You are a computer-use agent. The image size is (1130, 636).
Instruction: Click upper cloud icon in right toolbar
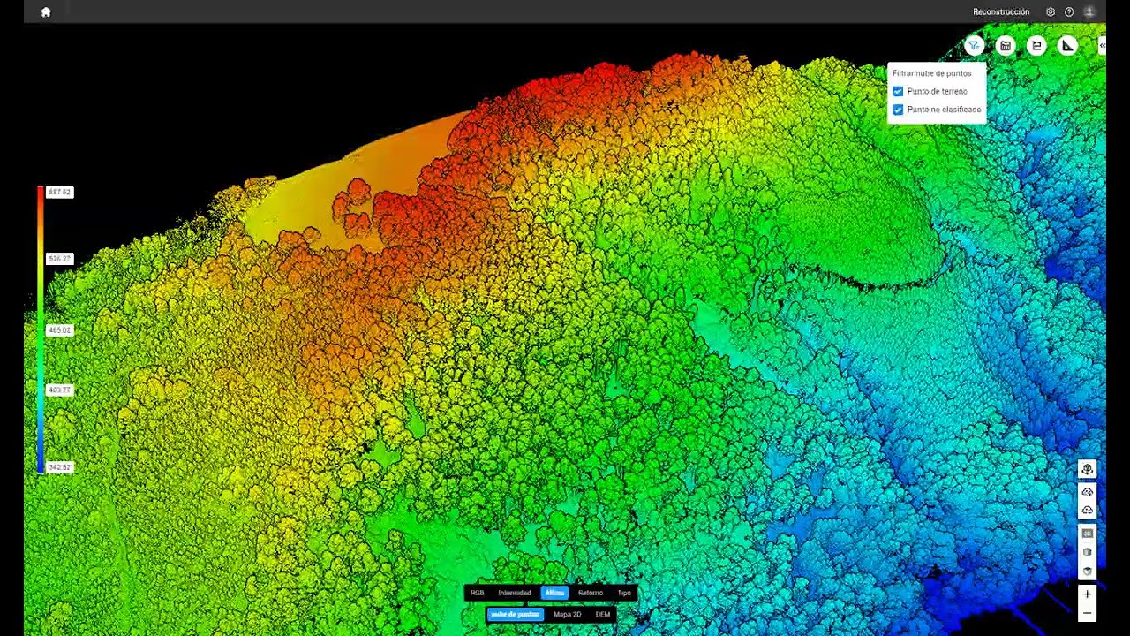[x=1088, y=491]
